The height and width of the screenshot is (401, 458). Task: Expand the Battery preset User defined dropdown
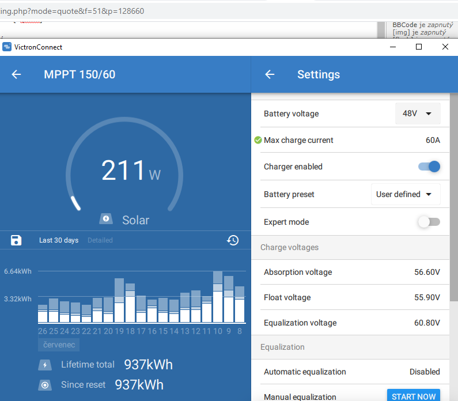pos(405,194)
